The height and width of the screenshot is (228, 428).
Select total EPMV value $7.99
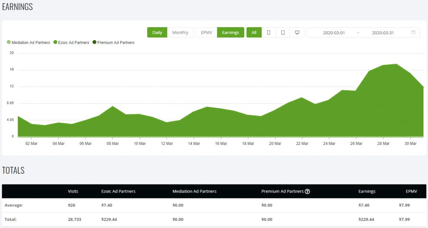[404, 220]
